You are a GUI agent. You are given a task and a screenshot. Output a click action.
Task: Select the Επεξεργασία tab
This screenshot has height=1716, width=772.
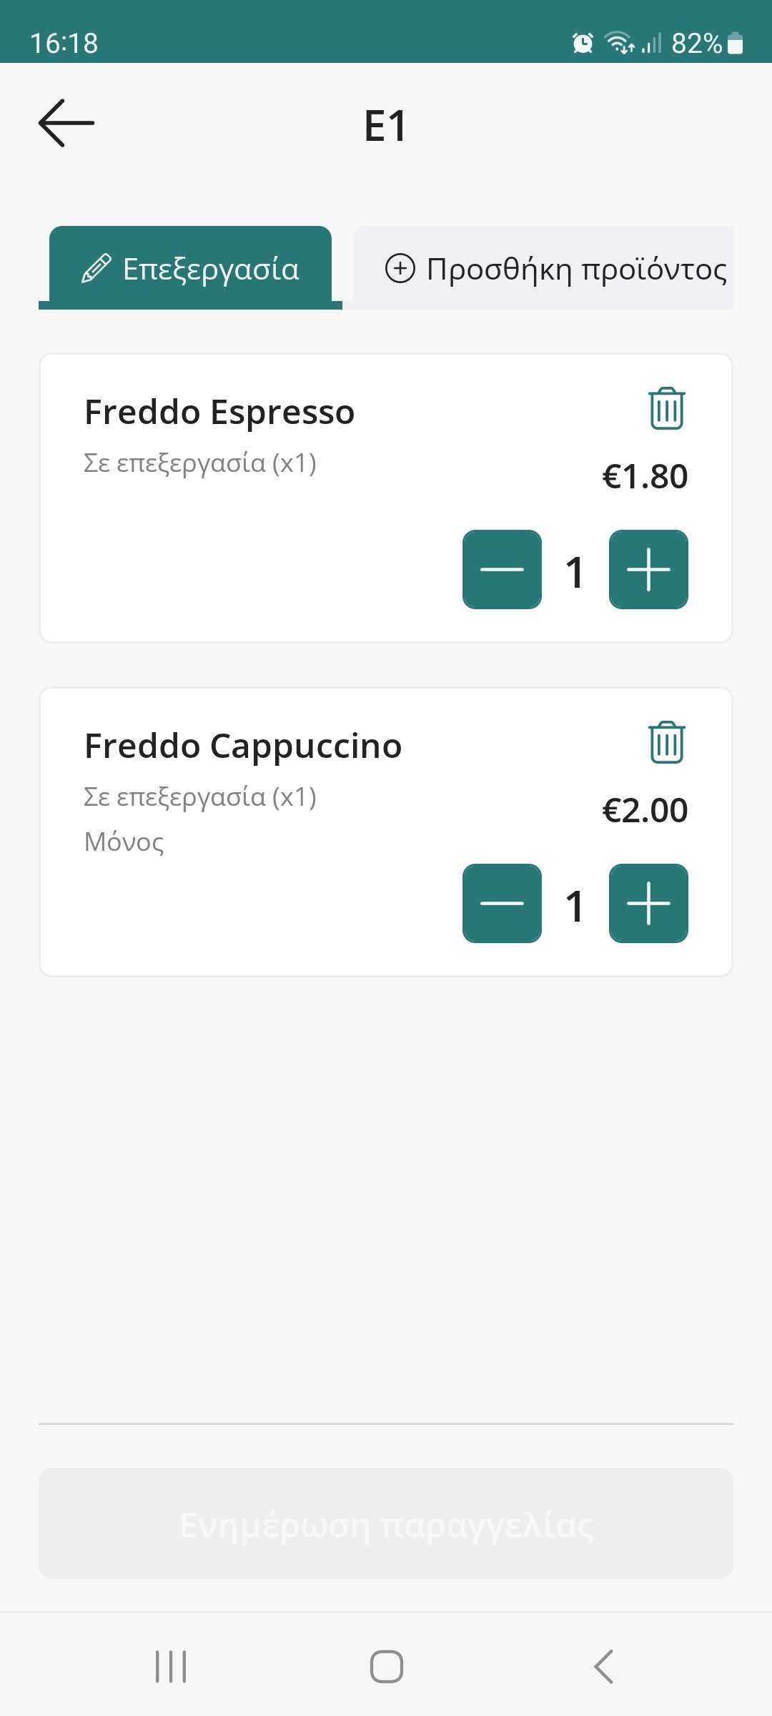(x=190, y=269)
